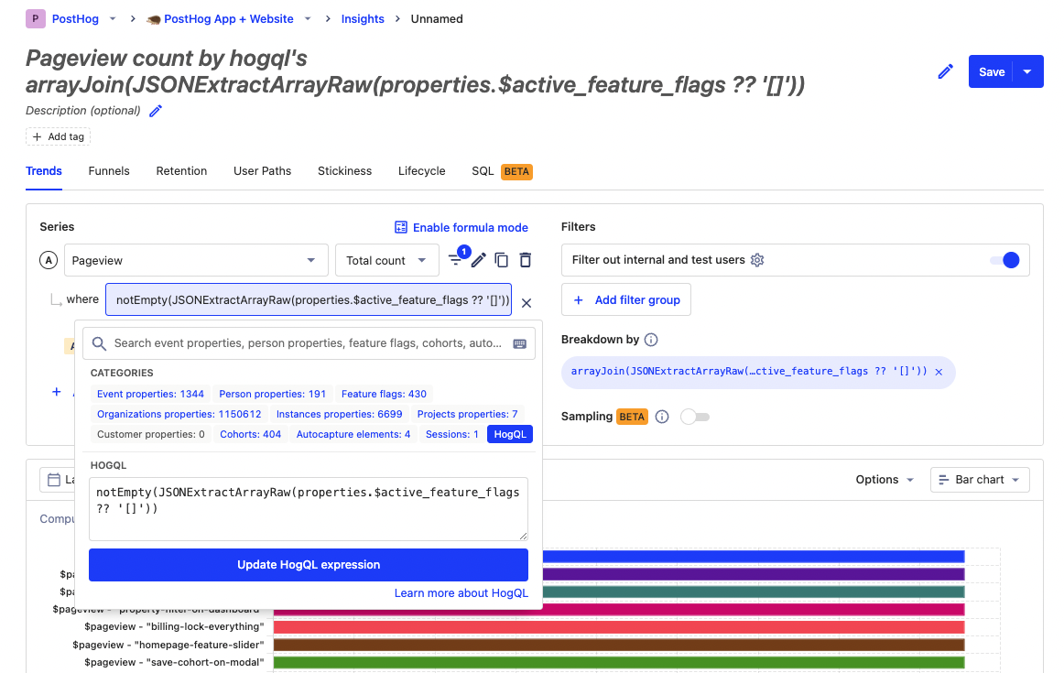Screen dimensions: 1064x673
Task: Open Learn more about HogQL link
Action: point(461,593)
